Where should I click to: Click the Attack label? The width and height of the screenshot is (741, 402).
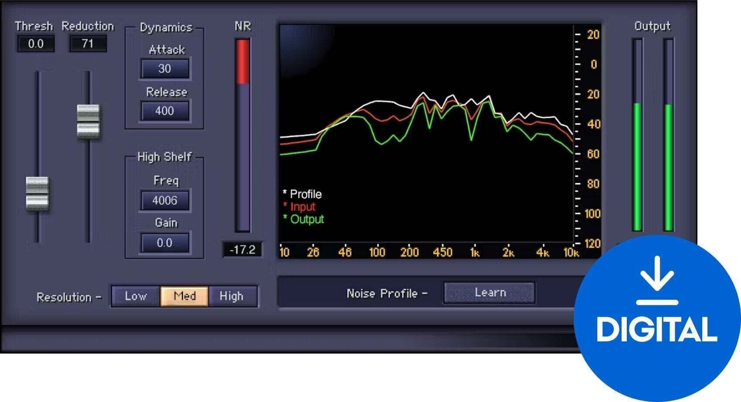pos(167,50)
